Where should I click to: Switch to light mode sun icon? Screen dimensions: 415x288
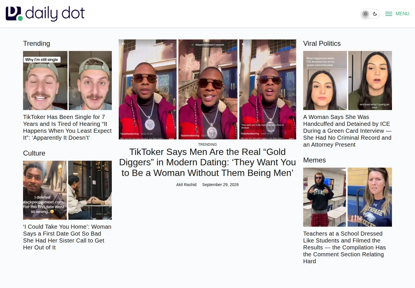coord(365,14)
